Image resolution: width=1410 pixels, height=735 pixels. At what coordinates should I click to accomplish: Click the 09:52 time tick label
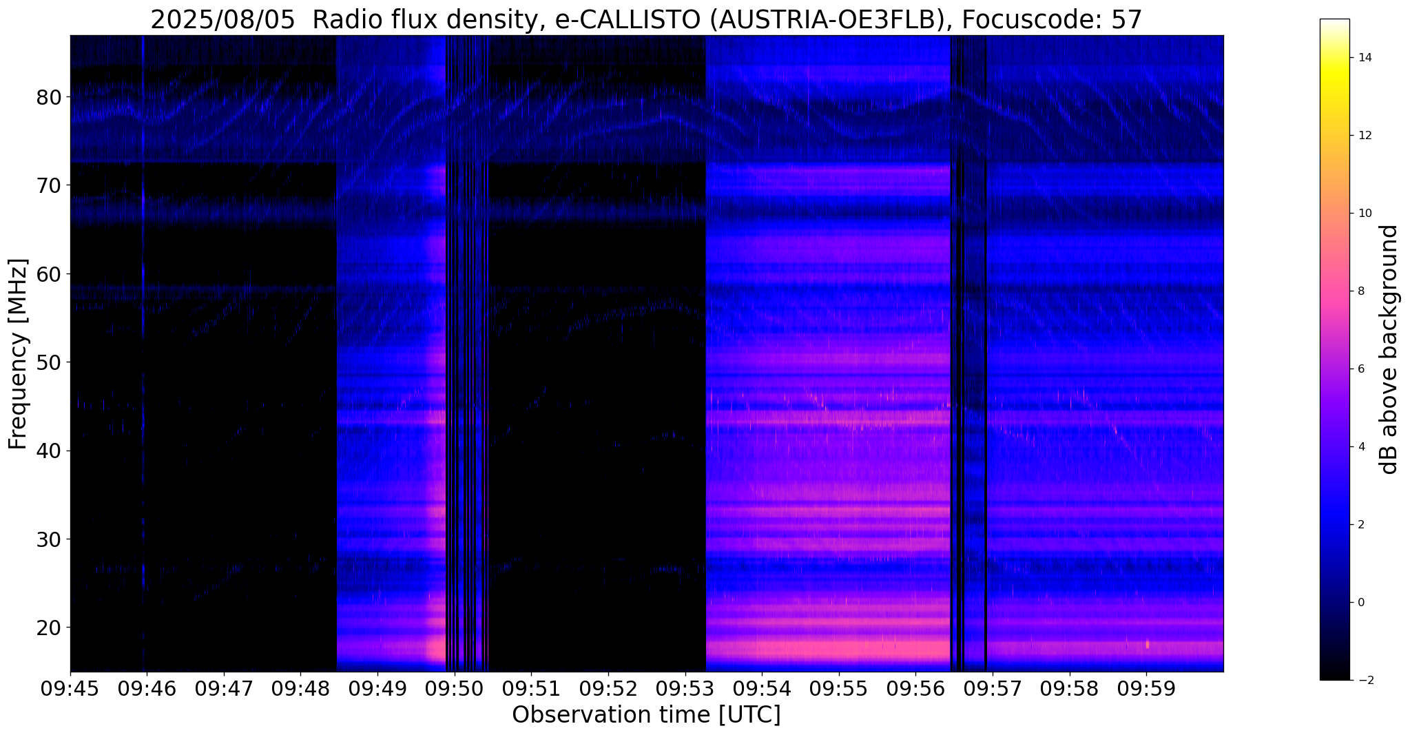[608, 690]
